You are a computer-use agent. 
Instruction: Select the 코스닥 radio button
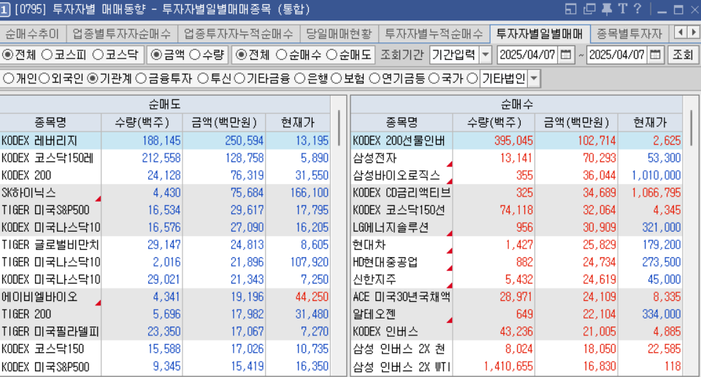[98, 55]
